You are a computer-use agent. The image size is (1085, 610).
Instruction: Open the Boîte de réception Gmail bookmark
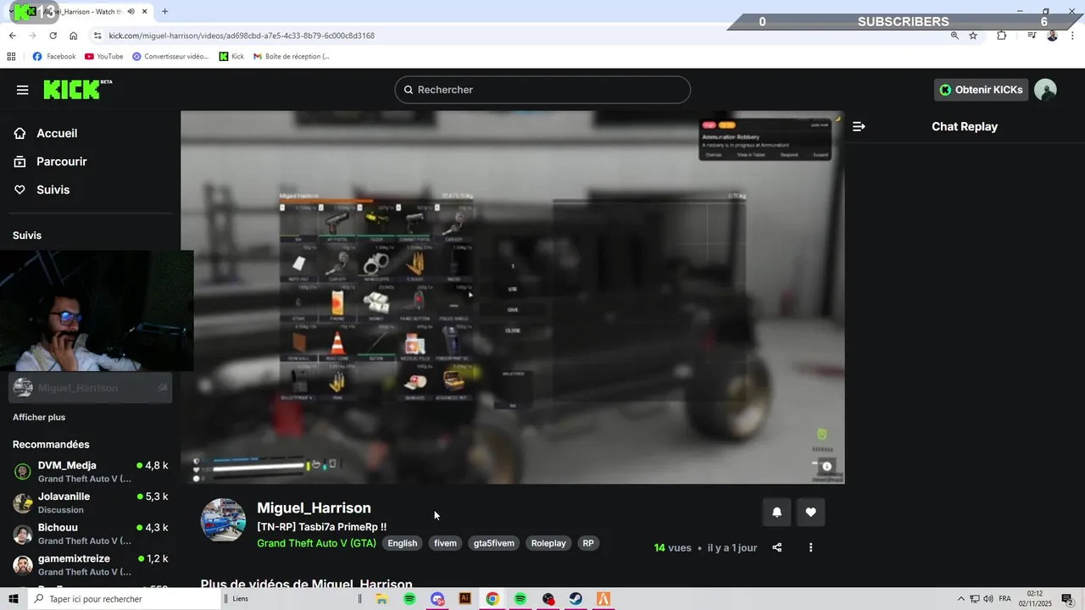coord(291,57)
